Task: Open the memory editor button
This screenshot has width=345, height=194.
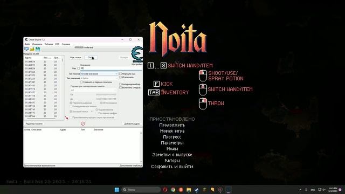Action: 34,124
